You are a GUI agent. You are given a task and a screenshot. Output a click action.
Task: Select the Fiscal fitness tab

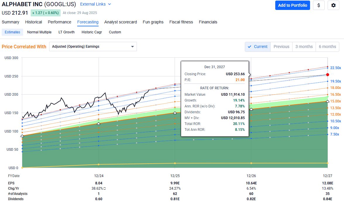point(181,22)
